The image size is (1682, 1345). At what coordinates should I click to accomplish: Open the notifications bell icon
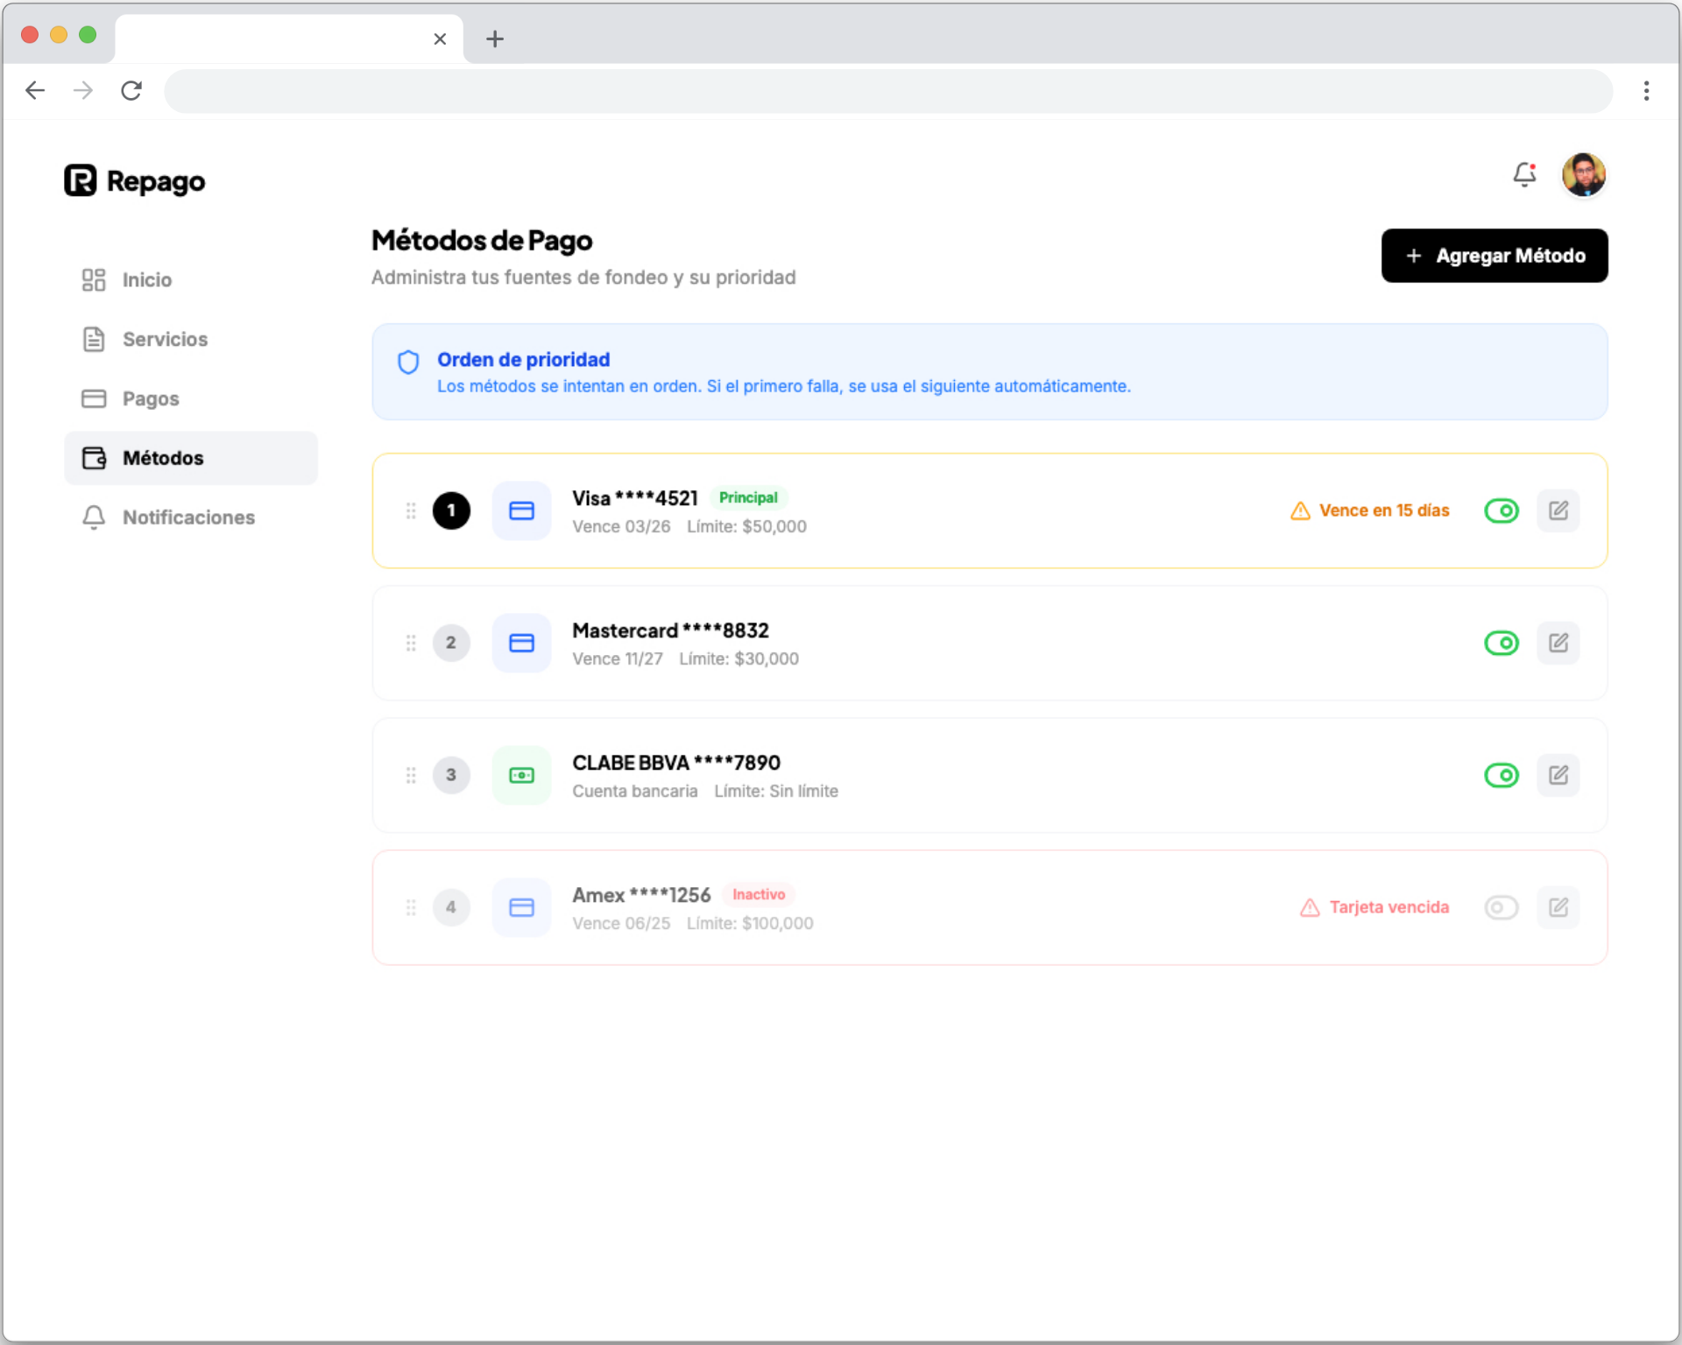[1524, 175]
